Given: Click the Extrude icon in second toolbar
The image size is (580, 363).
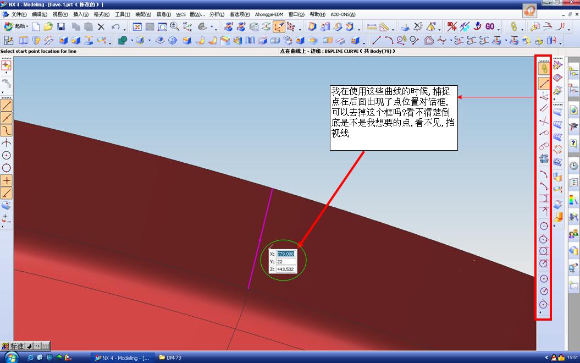Looking at the screenshot, I should pyautogui.click(x=24, y=40).
